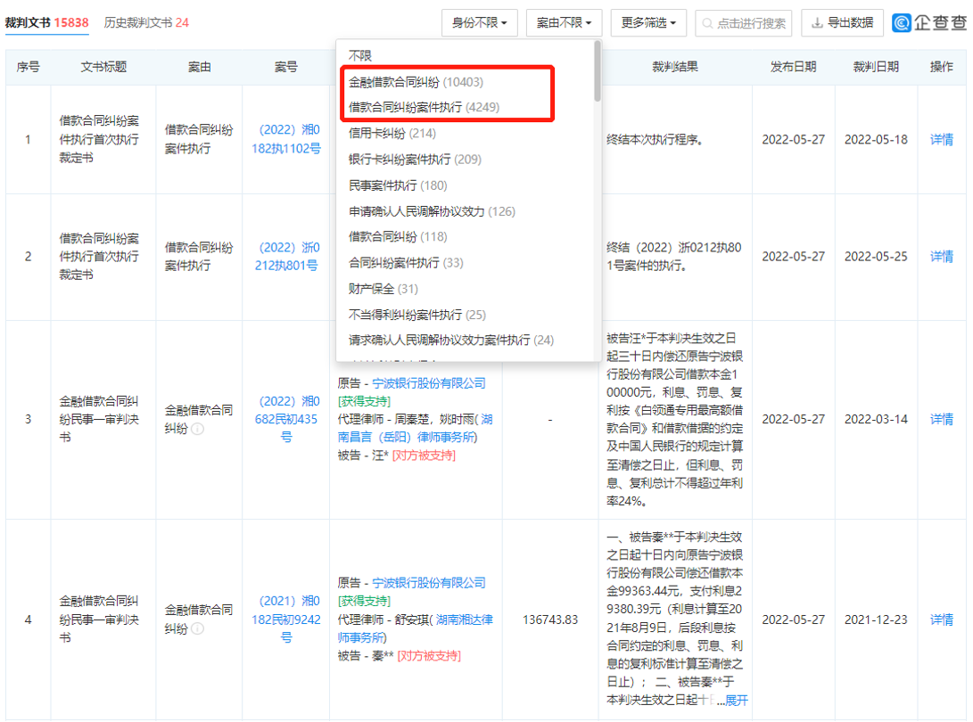Open the 案由不限 dropdown

click(564, 23)
